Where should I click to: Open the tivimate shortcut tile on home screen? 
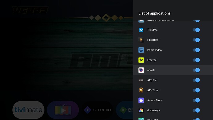click(x=28, y=110)
